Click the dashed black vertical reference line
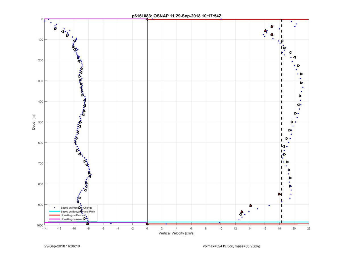 pyautogui.click(x=282, y=122)
